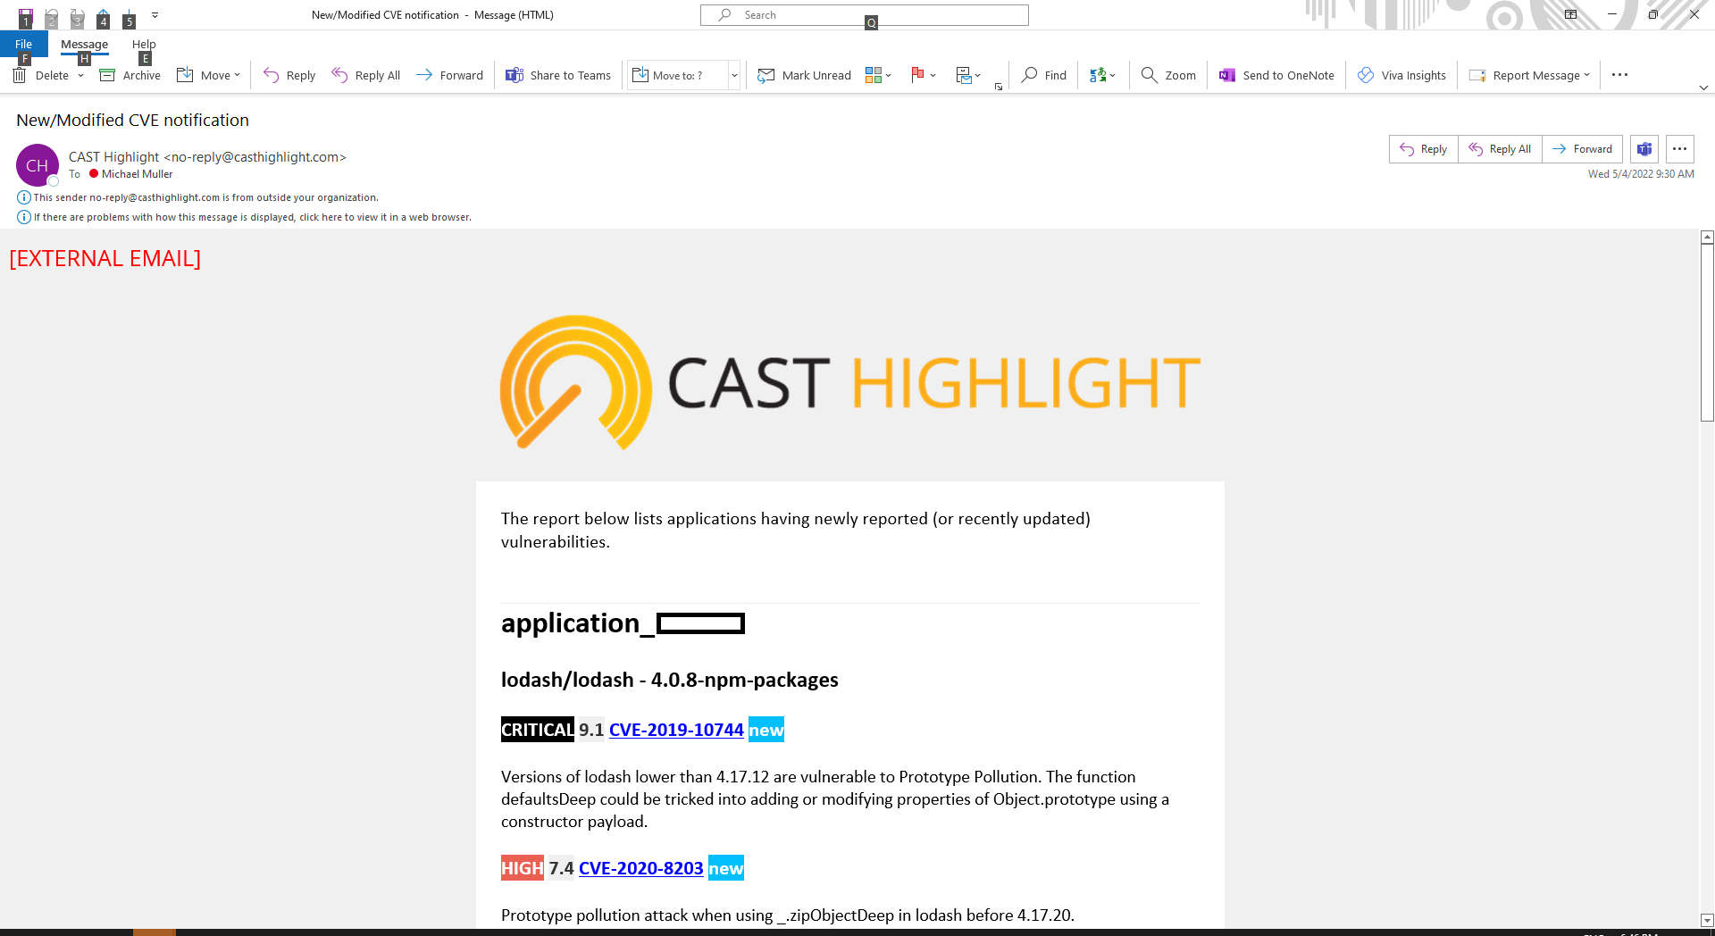Click Find in the ribbon
This screenshot has height=936, width=1715.
(x=1044, y=75)
